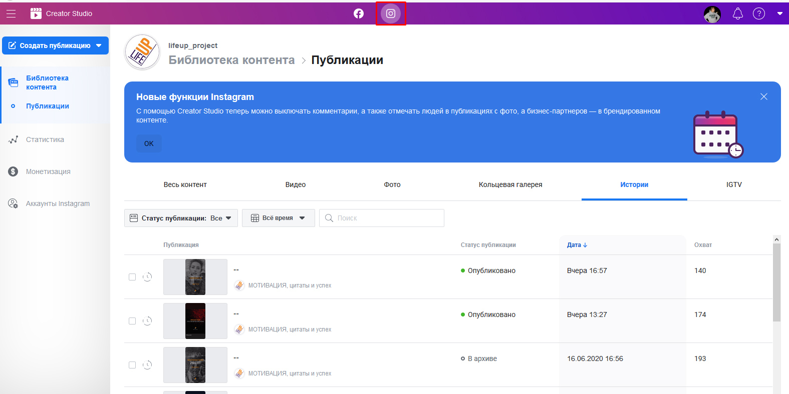The image size is (789, 394).
Task: Click account avatar in Вчера 13:27 row
Action: 239,329
